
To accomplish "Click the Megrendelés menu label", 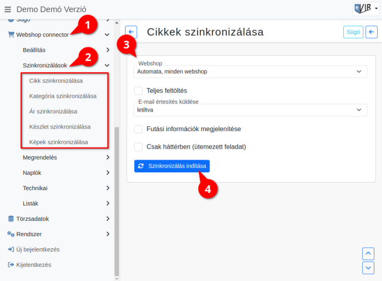I will click(40, 157).
